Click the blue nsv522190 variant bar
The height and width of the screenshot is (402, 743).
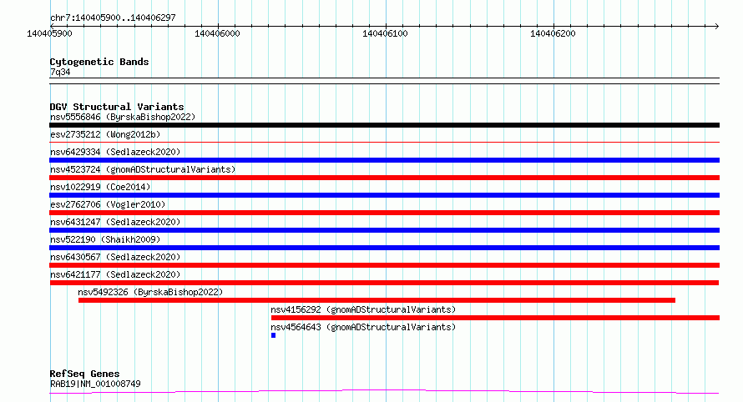[x=384, y=248]
